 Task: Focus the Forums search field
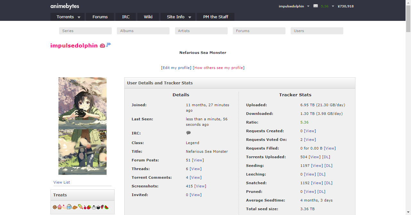[259, 31]
